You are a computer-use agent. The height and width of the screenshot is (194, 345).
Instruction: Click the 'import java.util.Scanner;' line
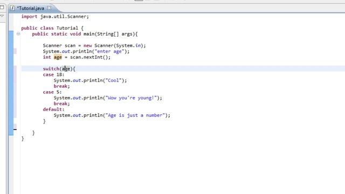pyautogui.click(x=55, y=17)
